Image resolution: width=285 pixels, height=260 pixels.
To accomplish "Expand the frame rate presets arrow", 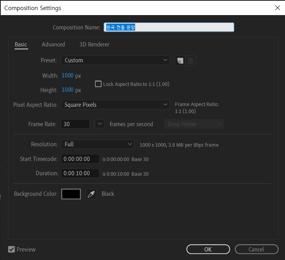I will [x=100, y=124].
